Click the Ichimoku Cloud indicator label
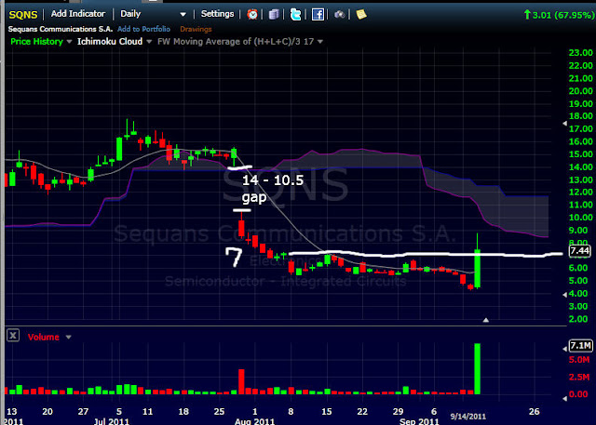Viewport: 596px width, 425px height. 110,41
